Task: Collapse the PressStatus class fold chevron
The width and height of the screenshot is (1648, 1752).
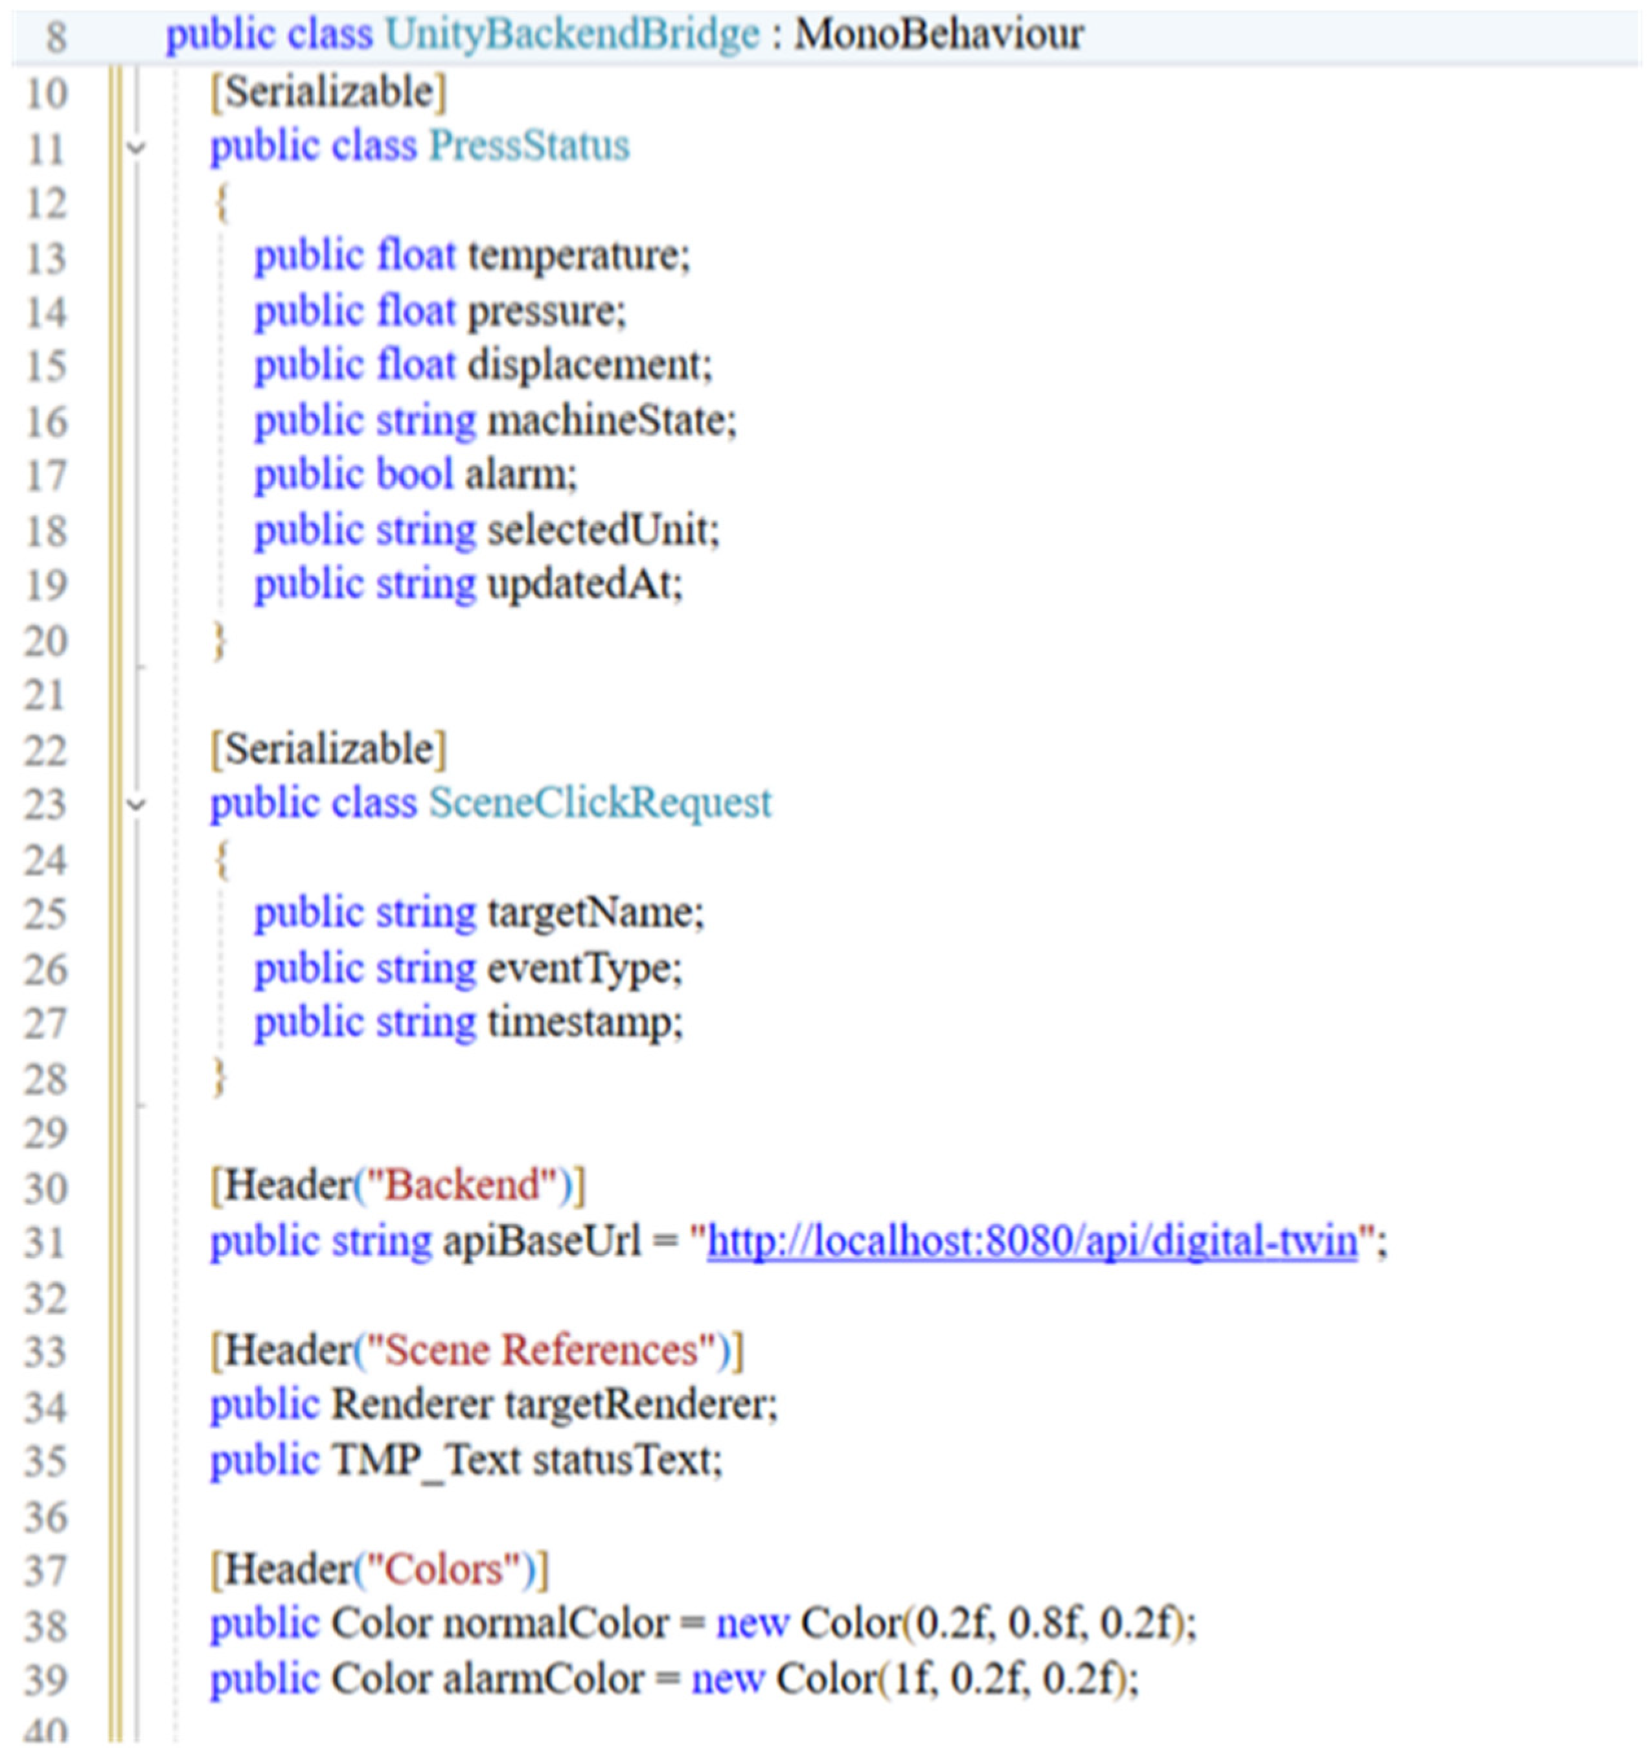Action: pos(136,148)
